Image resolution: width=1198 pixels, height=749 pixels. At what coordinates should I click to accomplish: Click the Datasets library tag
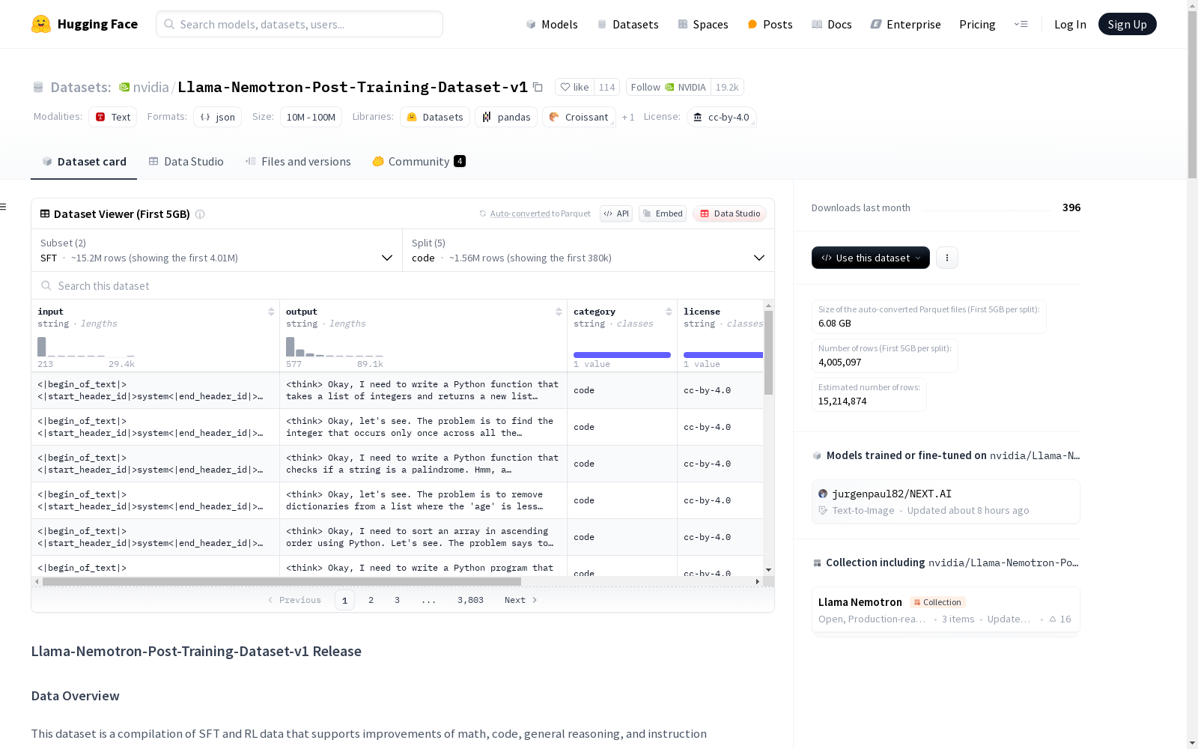pos(435,117)
